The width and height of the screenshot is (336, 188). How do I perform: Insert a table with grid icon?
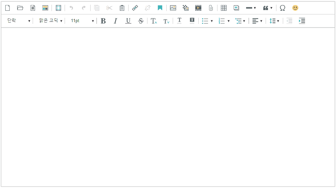point(224,8)
